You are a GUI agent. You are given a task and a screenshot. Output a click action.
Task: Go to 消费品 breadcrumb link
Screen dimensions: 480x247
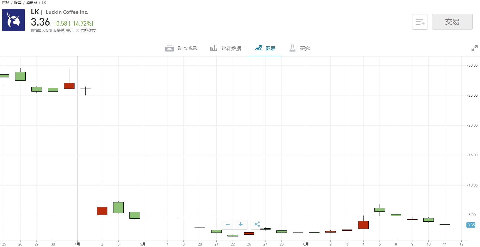32,3
